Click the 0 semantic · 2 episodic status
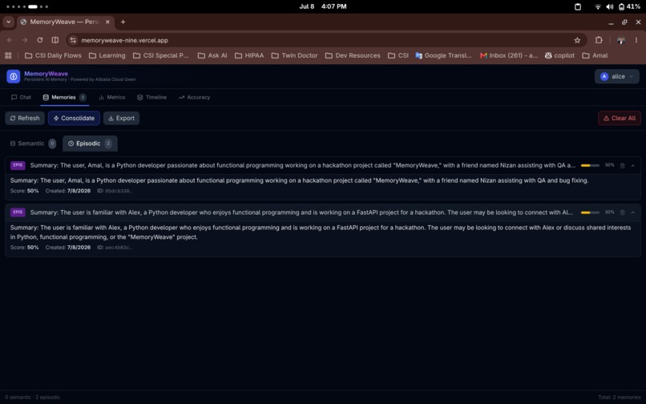 coord(33,397)
